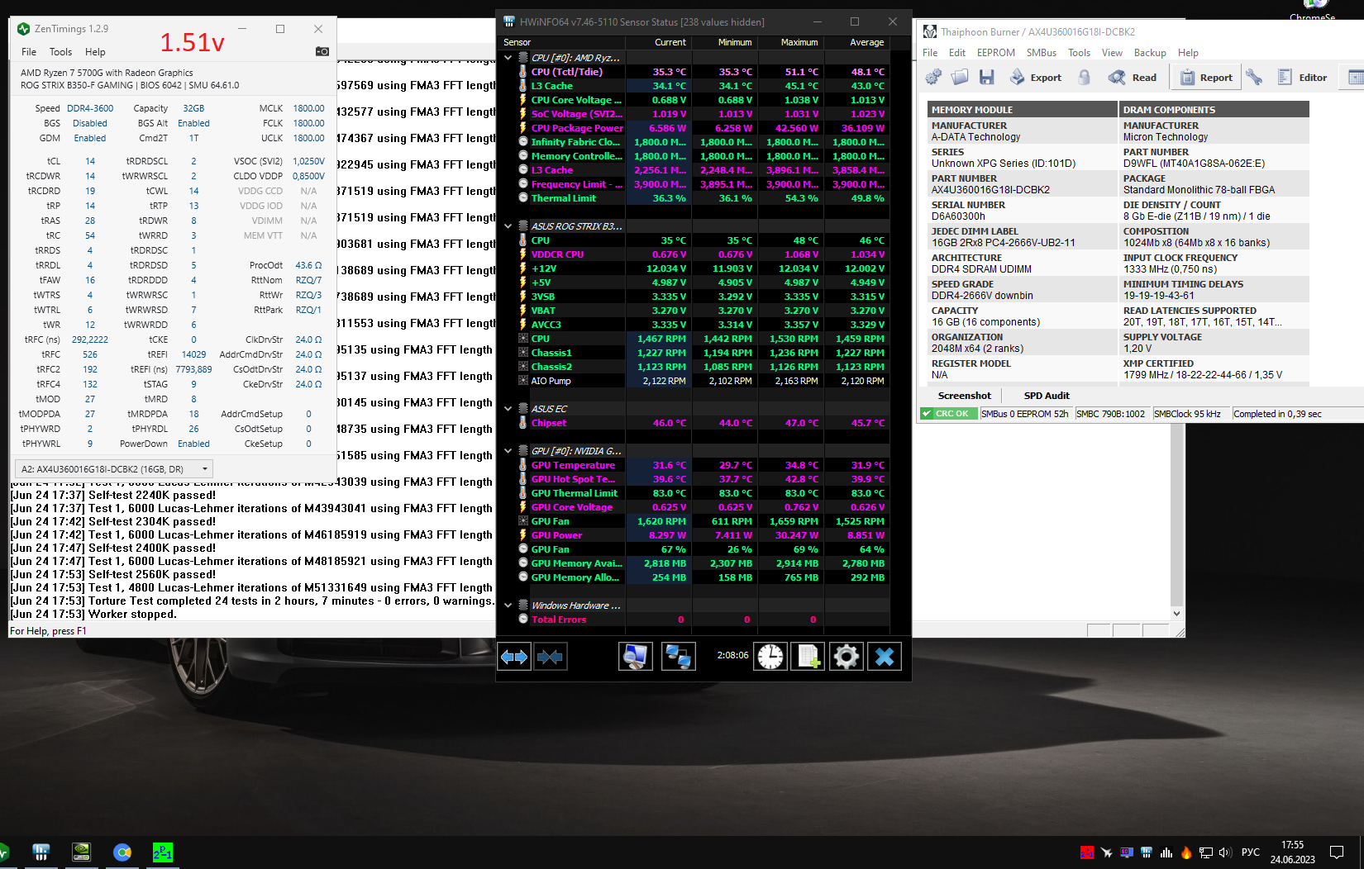This screenshot has width=1364, height=869.
Task: Click the HWiNFO taskbar icon
Action: pos(41,852)
